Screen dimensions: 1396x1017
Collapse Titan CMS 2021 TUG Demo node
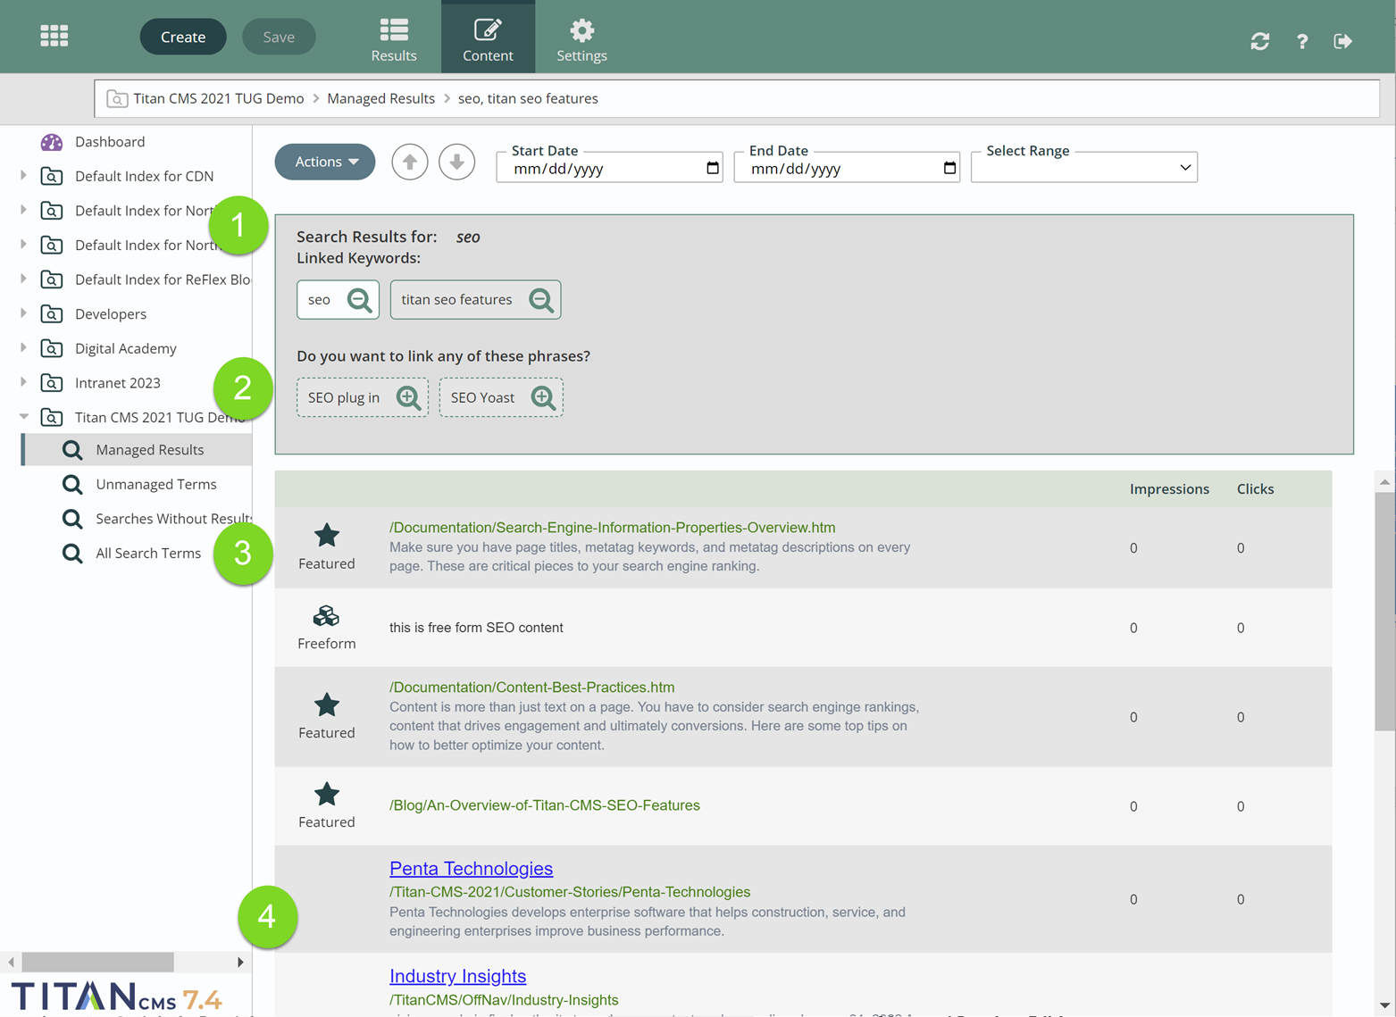[x=24, y=416]
